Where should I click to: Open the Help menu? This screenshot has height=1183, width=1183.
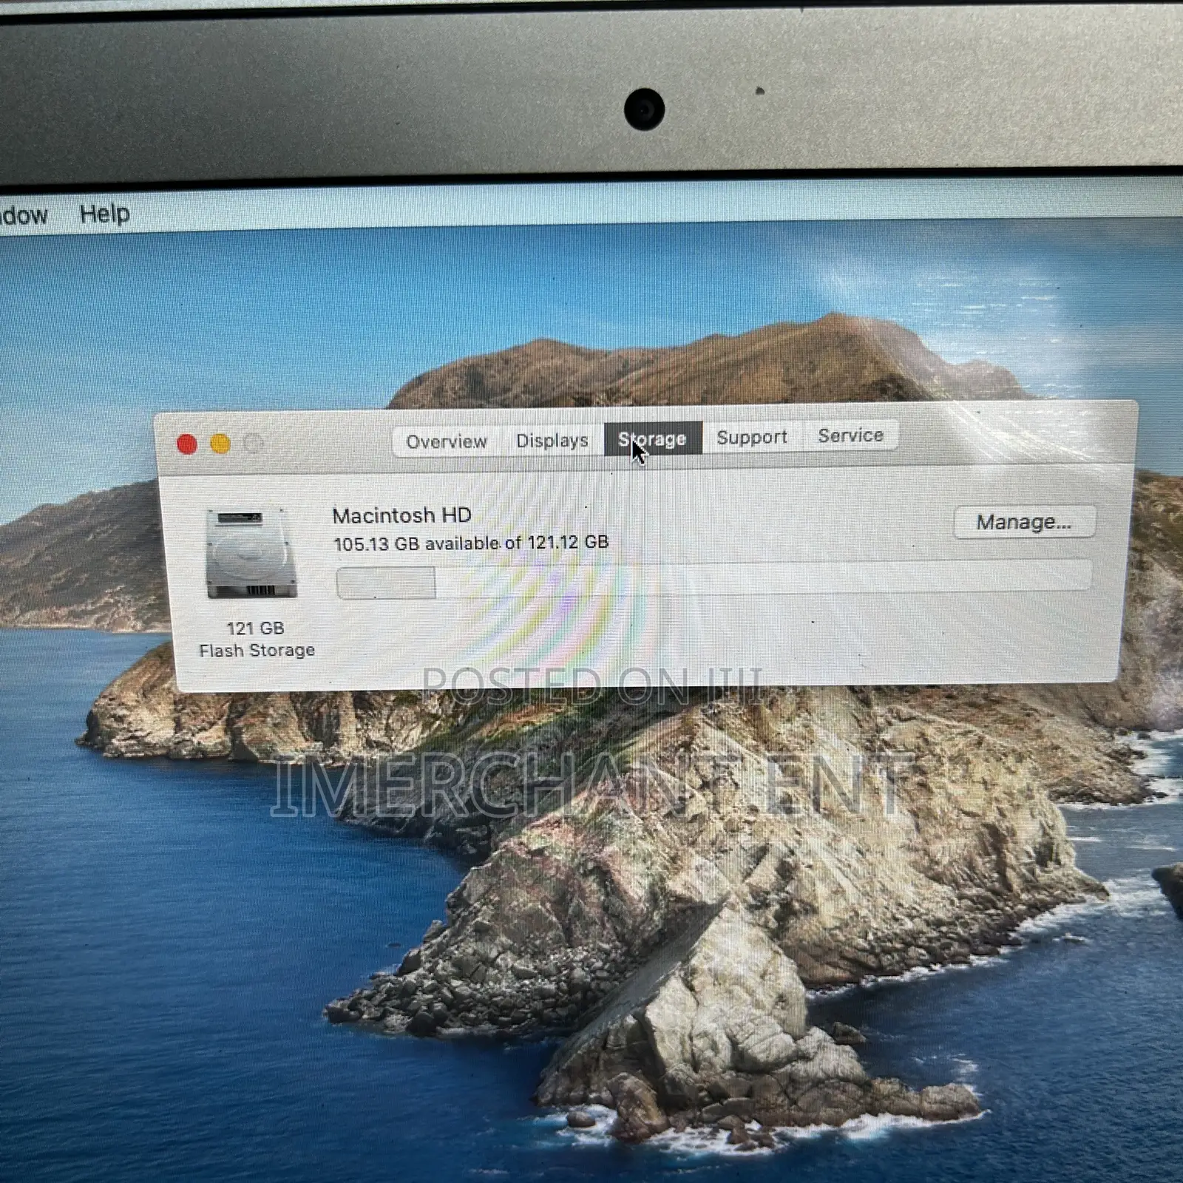(105, 214)
